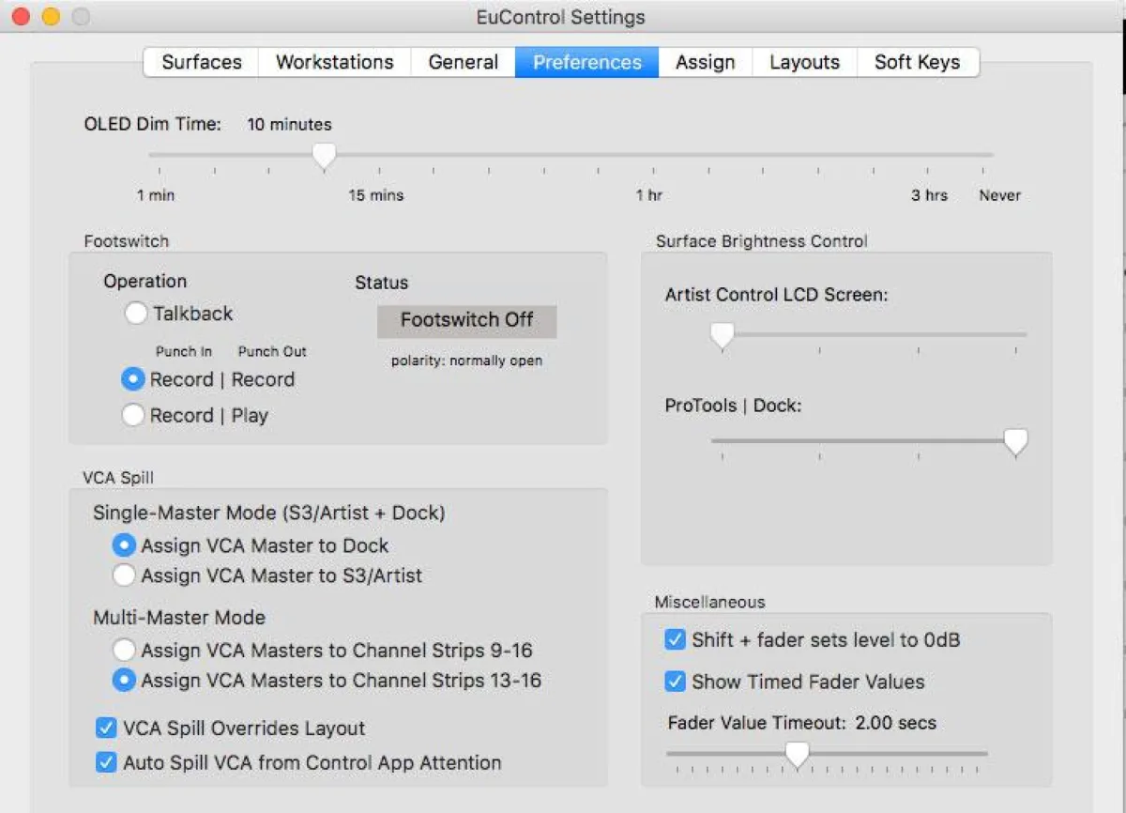Close the EuControl Settings window
The height and width of the screenshot is (813, 1126).
pos(21,17)
